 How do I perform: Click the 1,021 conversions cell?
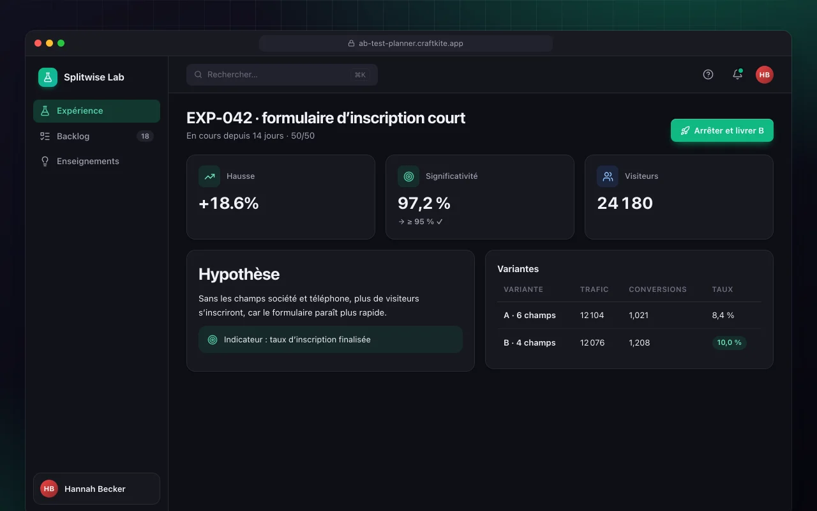[x=638, y=316]
